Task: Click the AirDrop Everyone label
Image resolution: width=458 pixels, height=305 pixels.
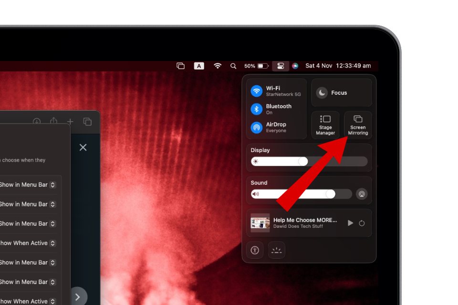Action: click(276, 127)
